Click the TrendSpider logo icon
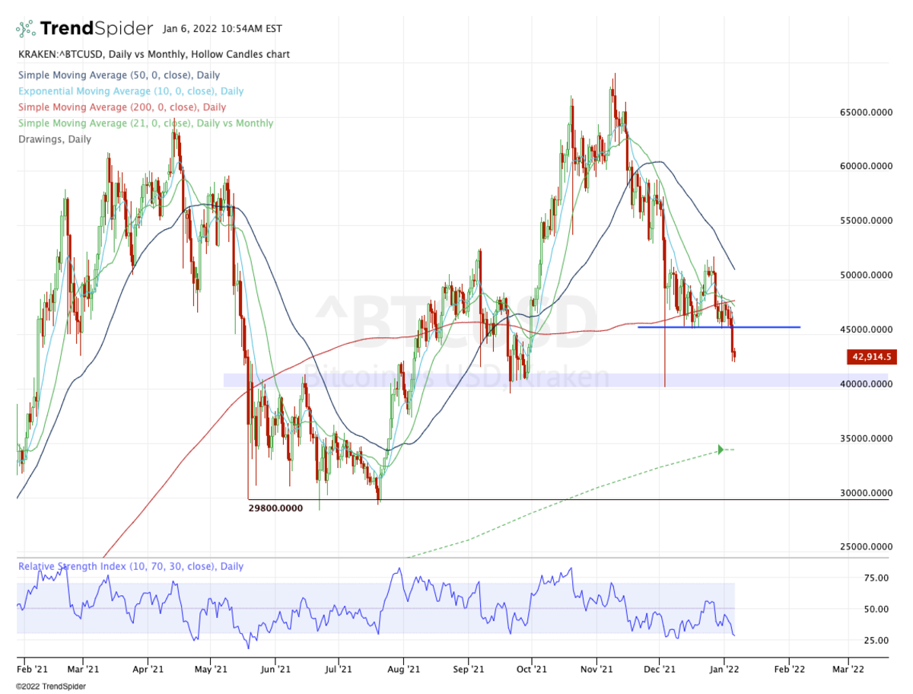Image resolution: width=913 pixels, height=694 pixels. tap(27, 30)
